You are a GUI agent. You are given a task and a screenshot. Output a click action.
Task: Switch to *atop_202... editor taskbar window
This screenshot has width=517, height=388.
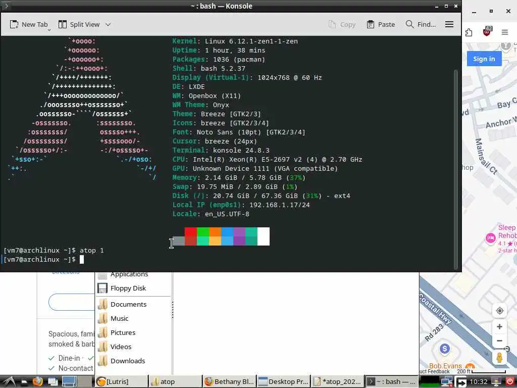pos(338,382)
